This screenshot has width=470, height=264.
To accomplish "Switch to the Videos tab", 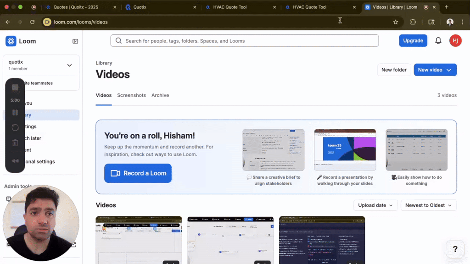I will pyautogui.click(x=103, y=95).
